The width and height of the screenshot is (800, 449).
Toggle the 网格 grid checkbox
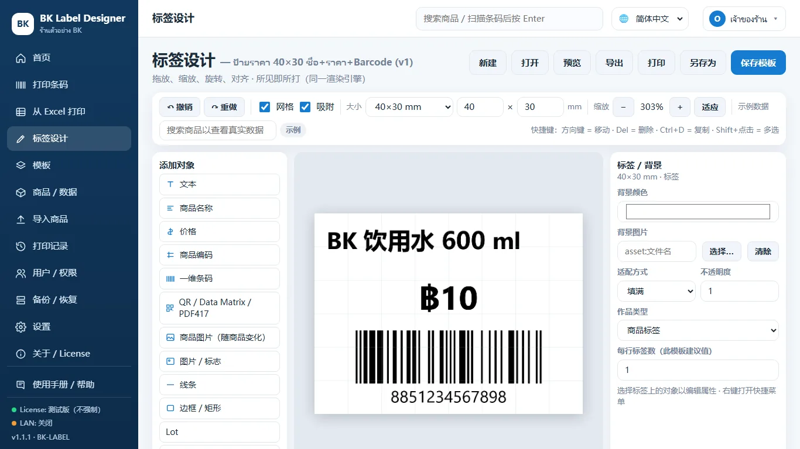265,107
